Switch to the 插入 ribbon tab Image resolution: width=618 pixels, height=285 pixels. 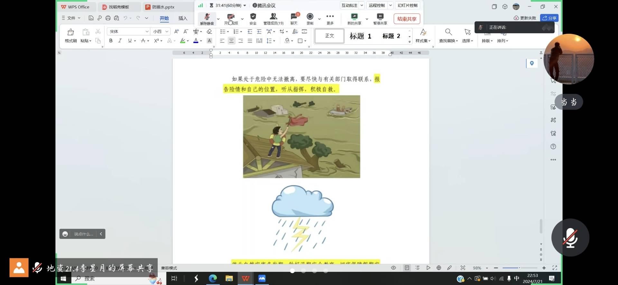pyautogui.click(x=183, y=18)
